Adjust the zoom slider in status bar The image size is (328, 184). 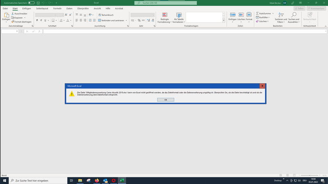click(x=310, y=175)
